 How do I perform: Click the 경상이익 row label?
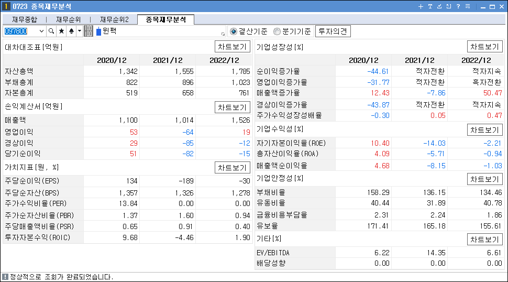coord(19,143)
